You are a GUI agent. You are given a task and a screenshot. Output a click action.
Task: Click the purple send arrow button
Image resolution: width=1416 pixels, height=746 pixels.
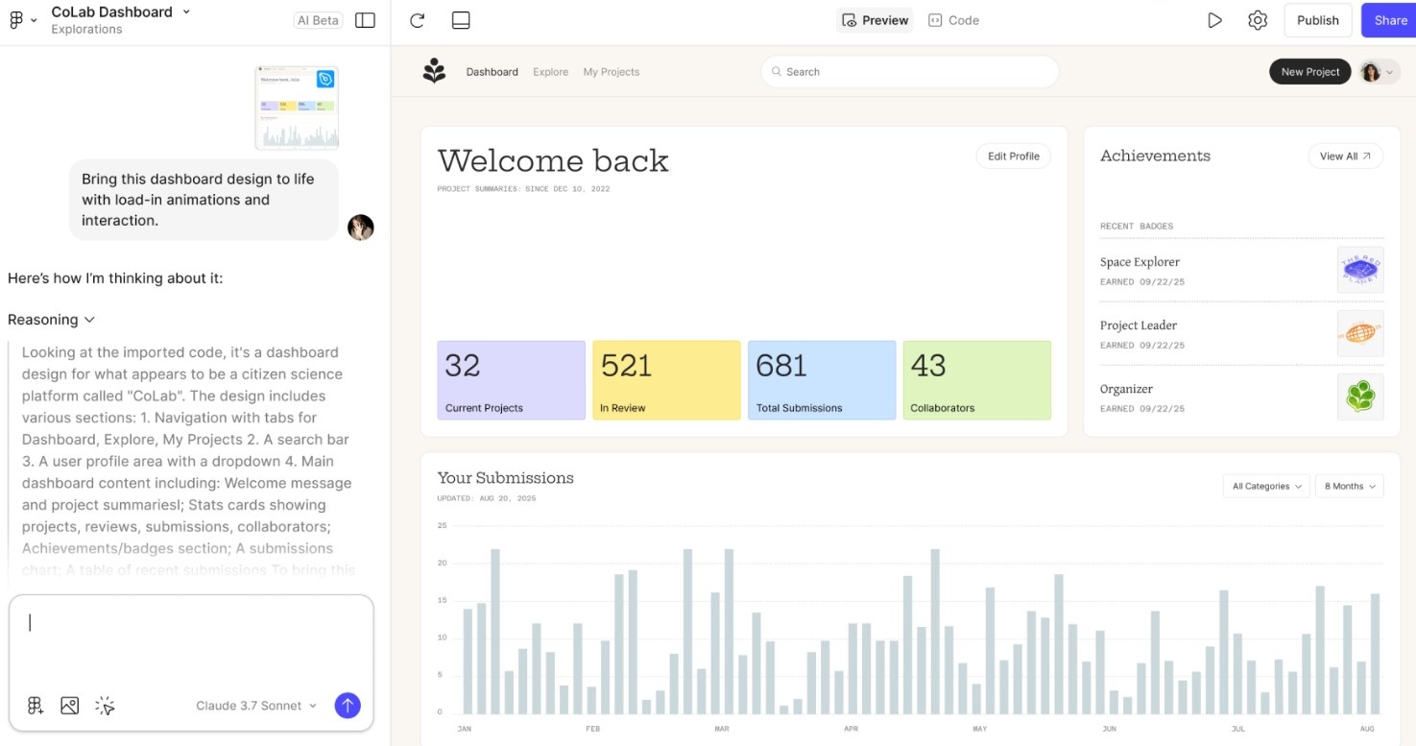(x=348, y=706)
